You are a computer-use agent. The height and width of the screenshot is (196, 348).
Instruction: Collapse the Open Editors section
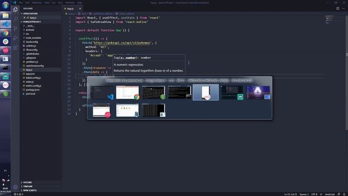pyautogui.click(x=30, y=14)
